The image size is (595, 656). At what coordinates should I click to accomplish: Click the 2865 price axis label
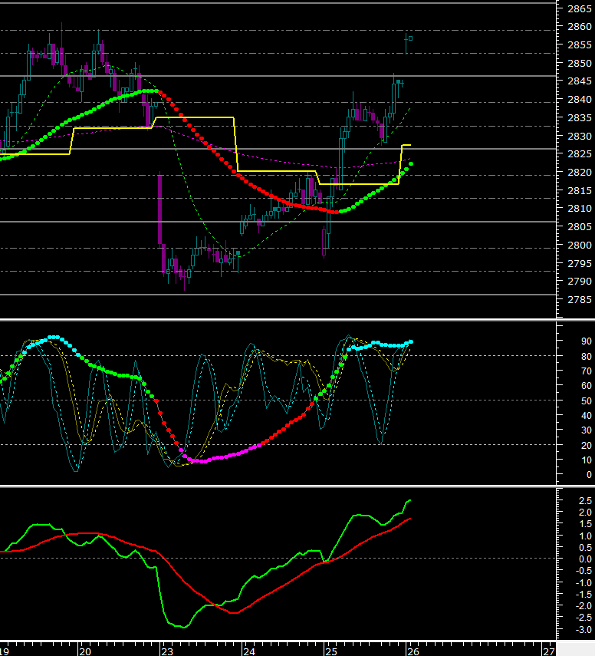coord(580,8)
